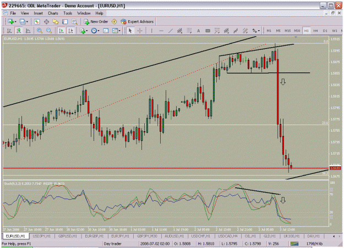Image resolution: width=344 pixels, height=248 pixels.
Task: Click the chart shift triangle marker
Action: pos(296,37)
